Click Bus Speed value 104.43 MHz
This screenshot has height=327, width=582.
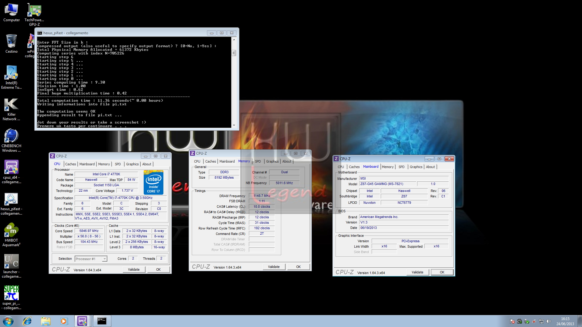(x=89, y=242)
